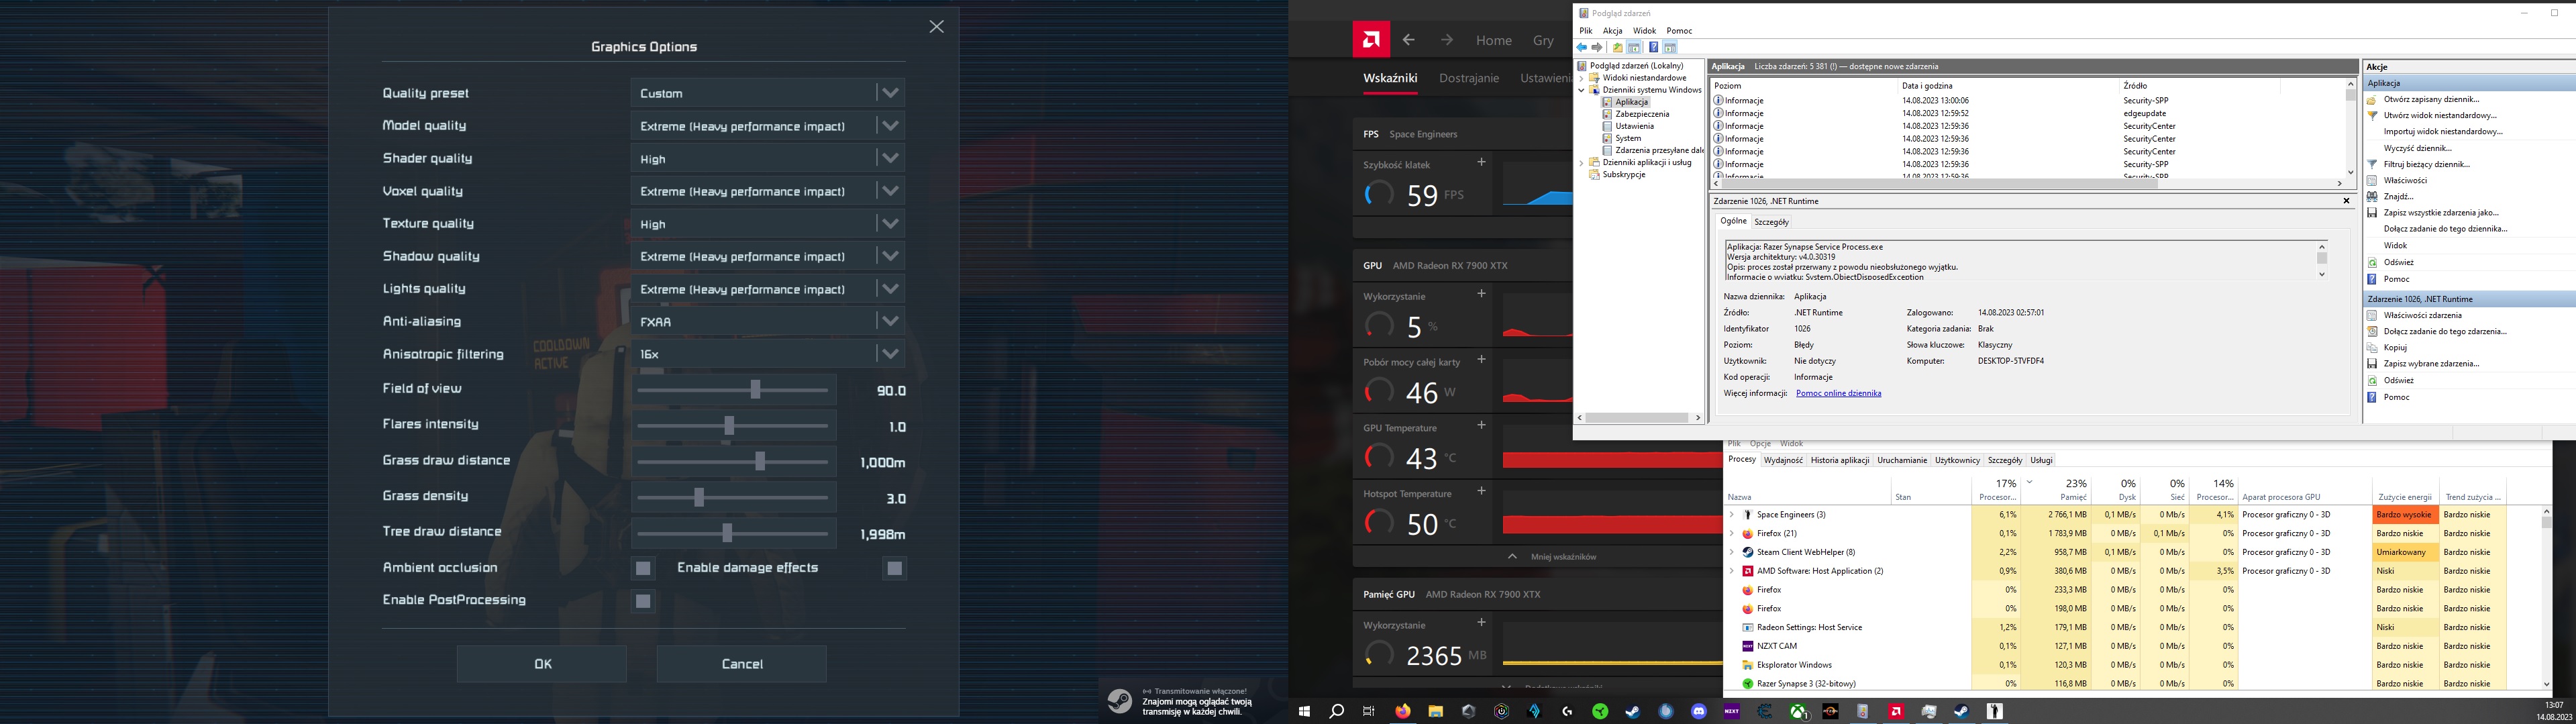This screenshot has height=724, width=2576.
Task: Open Discord from the taskbar
Action: 1698,711
